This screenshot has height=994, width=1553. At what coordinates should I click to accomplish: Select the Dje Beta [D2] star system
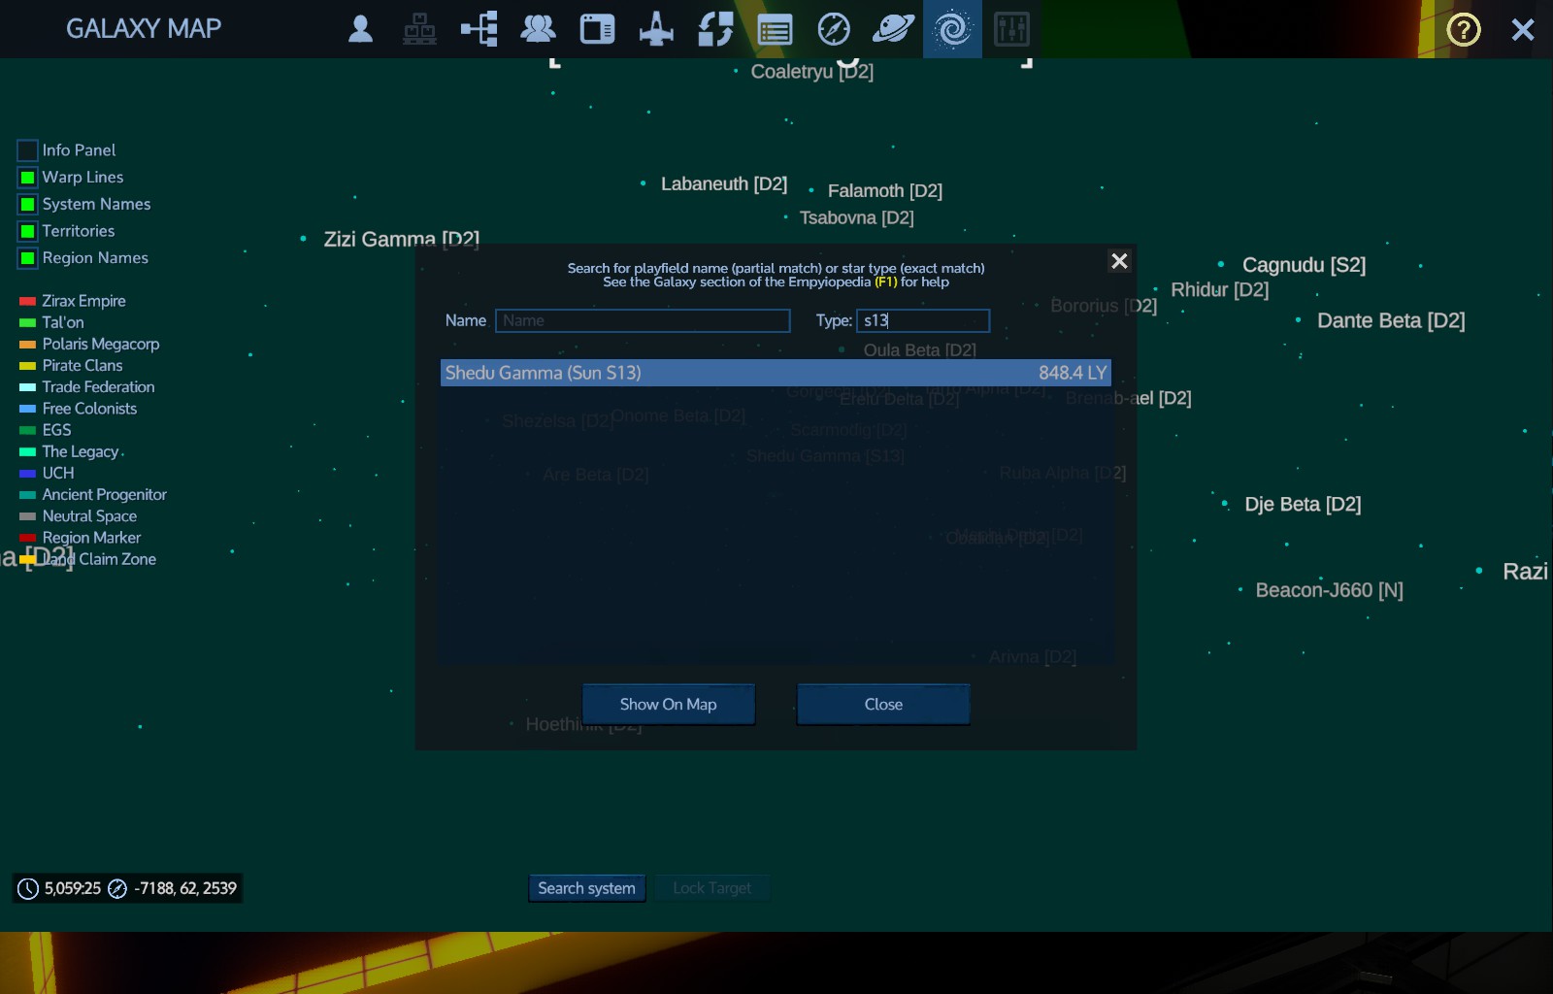point(1303,504)
